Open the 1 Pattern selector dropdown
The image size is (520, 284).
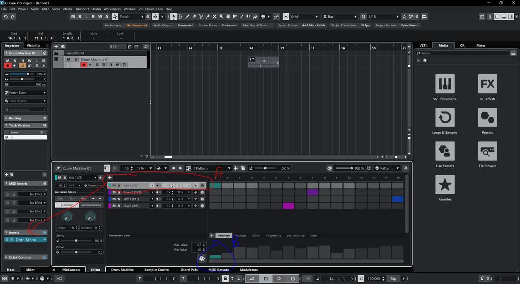[x=211, y=168]
